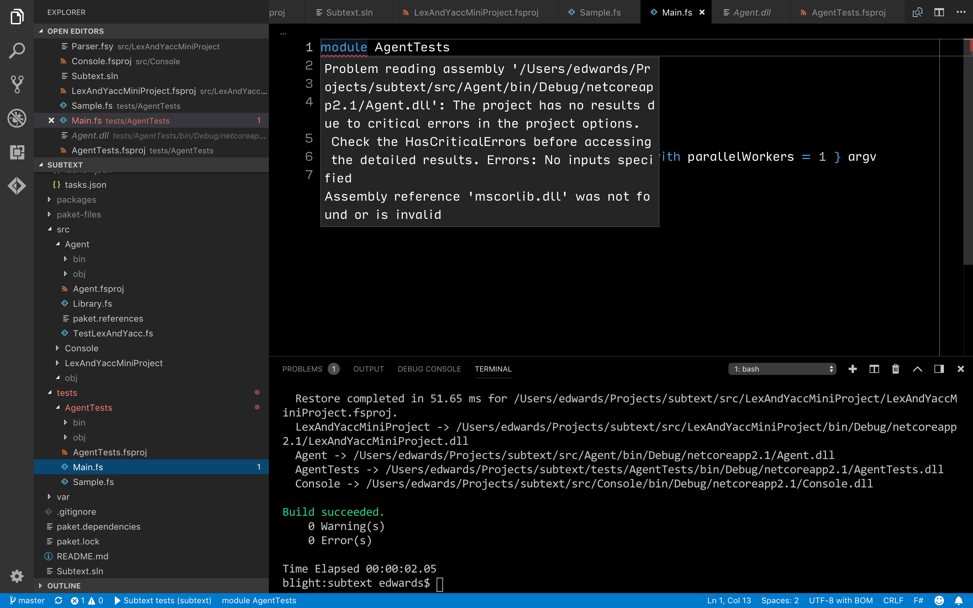Collapse the src folder

[63, 229]
